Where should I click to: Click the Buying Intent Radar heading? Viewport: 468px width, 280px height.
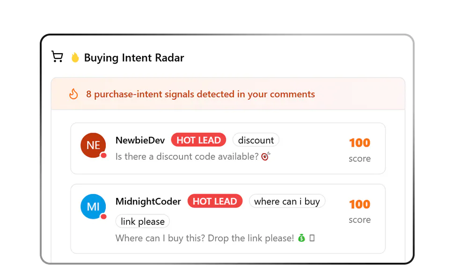[x=134, y=57]
